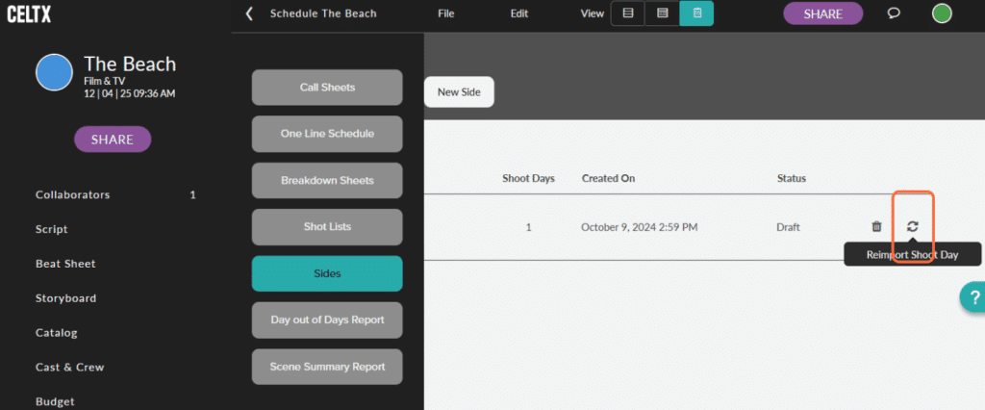This screenshot has width=985, height=410.
Task: Go to Cast & Crew in sidebar
Action: 69,368
